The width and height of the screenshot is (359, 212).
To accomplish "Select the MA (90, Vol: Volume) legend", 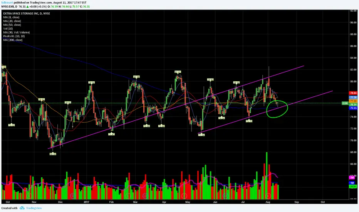I will point(17,32).
